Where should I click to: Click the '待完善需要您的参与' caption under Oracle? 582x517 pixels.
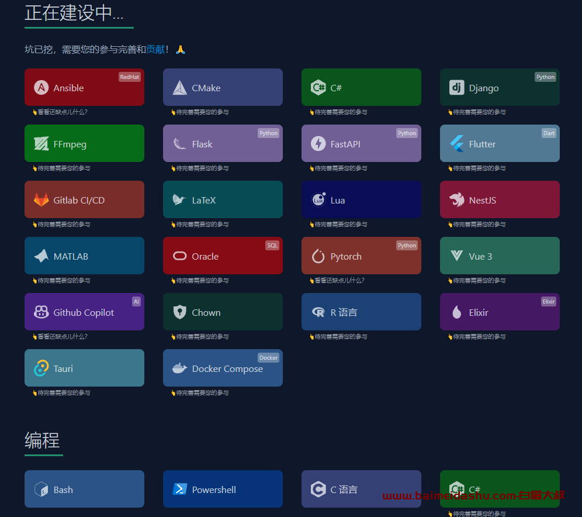click(x=200, y=280)
